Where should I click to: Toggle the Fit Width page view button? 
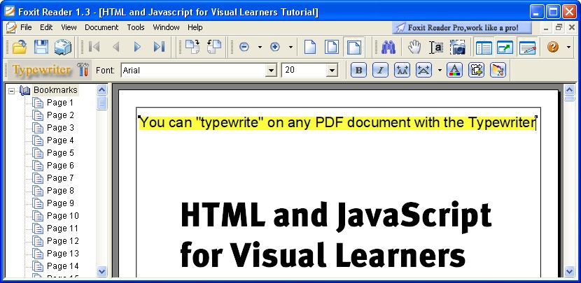coord(355,47)
